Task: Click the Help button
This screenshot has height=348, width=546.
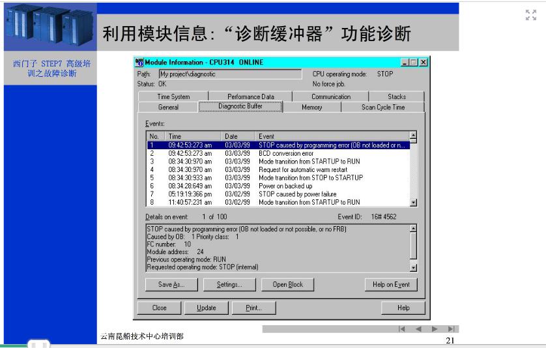Action: pos(403,308)
